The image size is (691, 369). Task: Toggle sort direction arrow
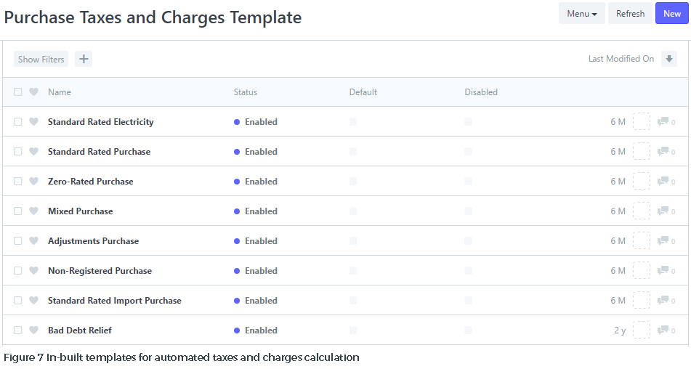pyautogui.click(x=669, y=59)
